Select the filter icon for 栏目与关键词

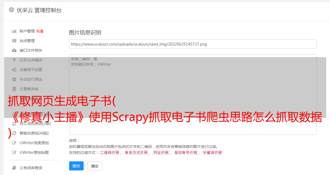coord(14,60)
